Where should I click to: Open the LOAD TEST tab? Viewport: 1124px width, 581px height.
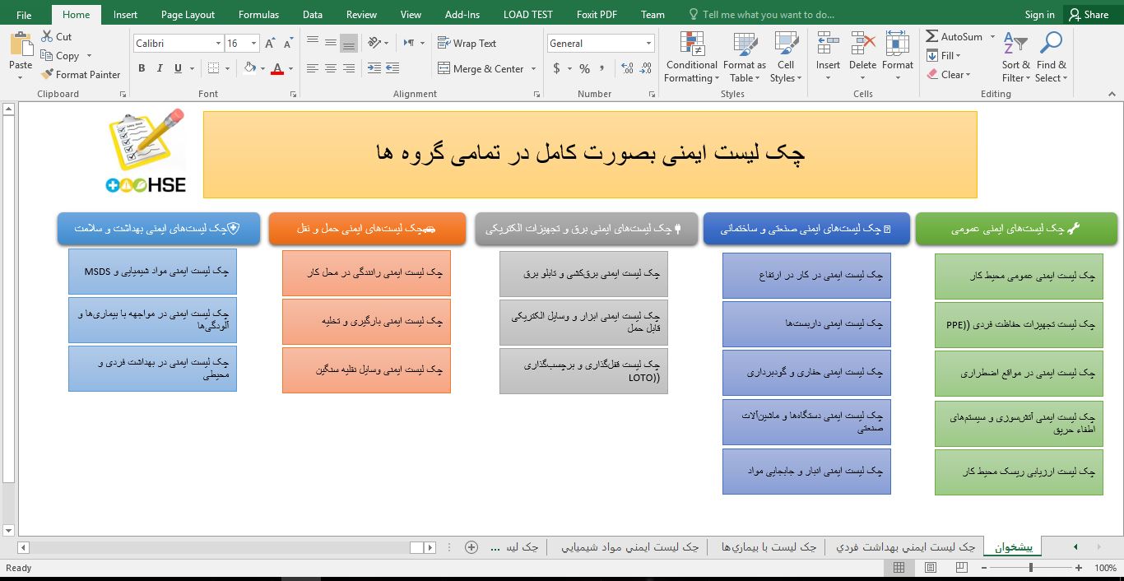(x=528, y=14)
